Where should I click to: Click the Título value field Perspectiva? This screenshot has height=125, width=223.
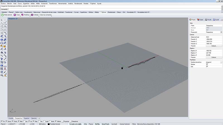pos(214,26)
